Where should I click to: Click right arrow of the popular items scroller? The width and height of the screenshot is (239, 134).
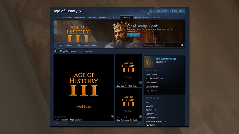pyautogui.click(x=139, y=124)
